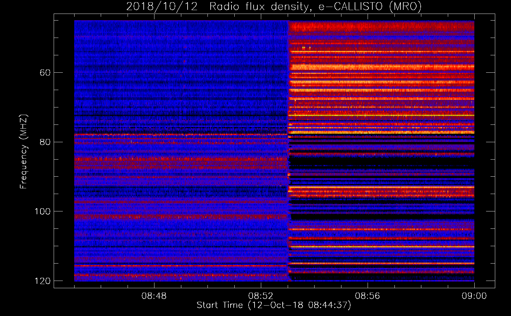Click the 80 frequency tick label
The height and width of the screenshot is (316, 511).
tap(45, 142)
